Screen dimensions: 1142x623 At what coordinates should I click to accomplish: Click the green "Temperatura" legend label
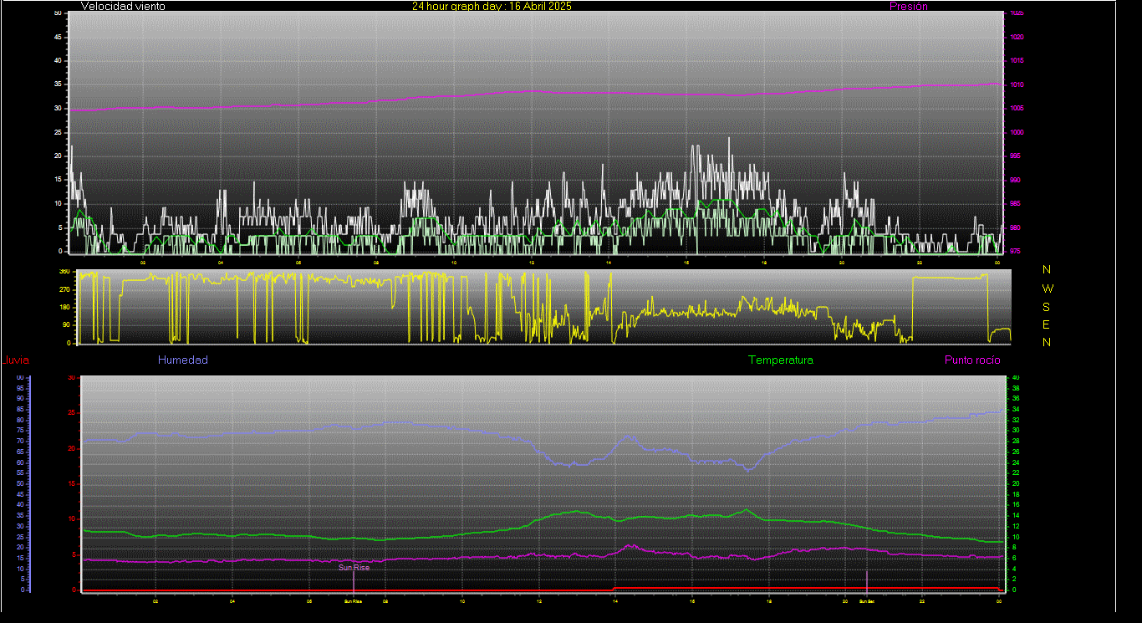coord(780,360)
